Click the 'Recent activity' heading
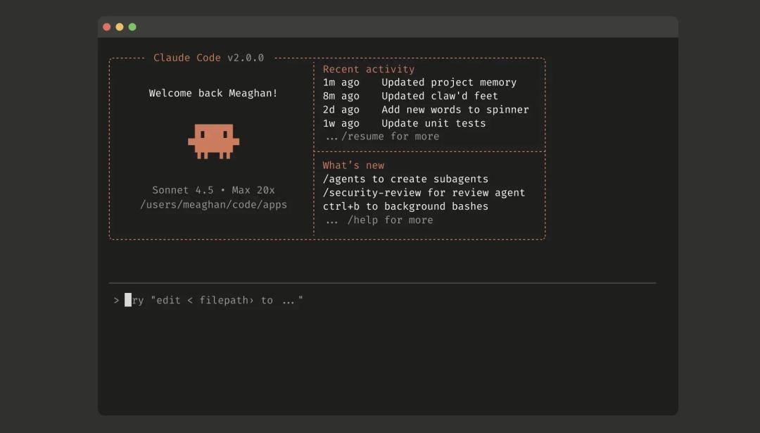 [368, 69]
